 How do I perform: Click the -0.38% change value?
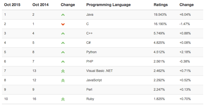[x=185, y=61]
